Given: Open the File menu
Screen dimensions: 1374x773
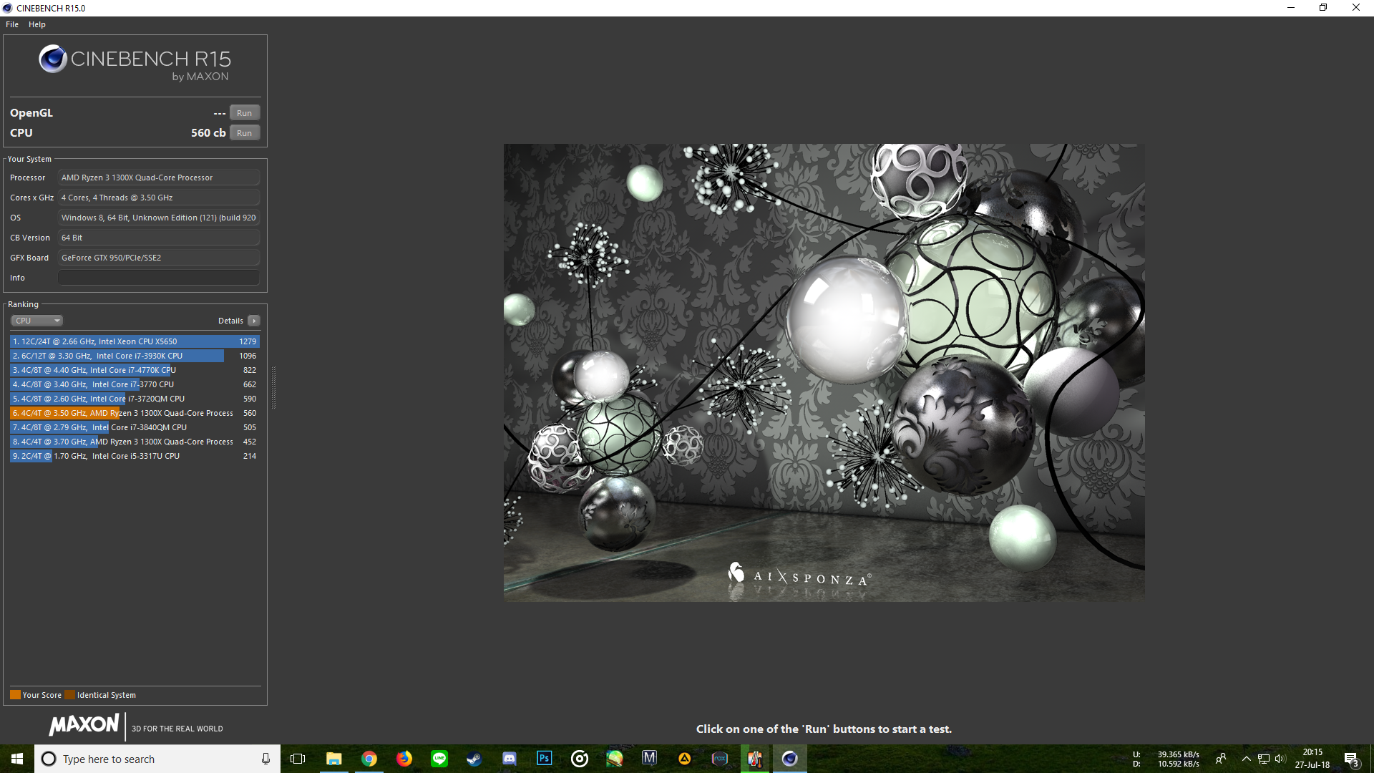Looking at the screenshot, I should [12, 24].
